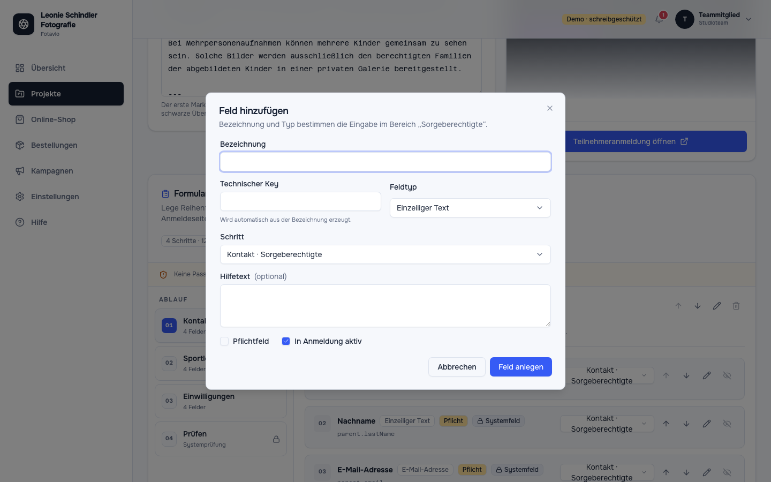This screenshot has width=771, height=482.
Task: Click the lock icon on the Prüfen step
Action: 276,439
